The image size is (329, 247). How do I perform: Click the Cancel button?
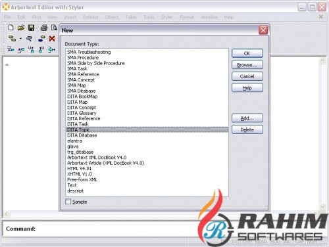[x=247, y=76]
